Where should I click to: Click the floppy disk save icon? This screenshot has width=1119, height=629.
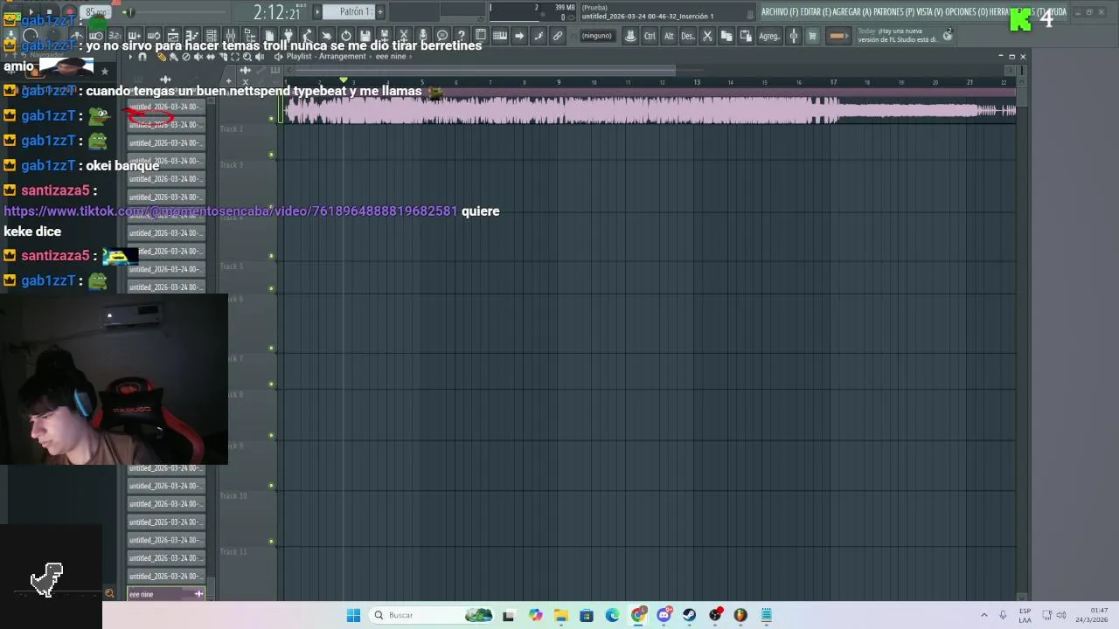(365, 36)
